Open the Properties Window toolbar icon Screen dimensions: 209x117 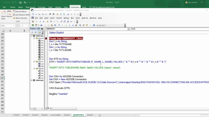[84, 25]
